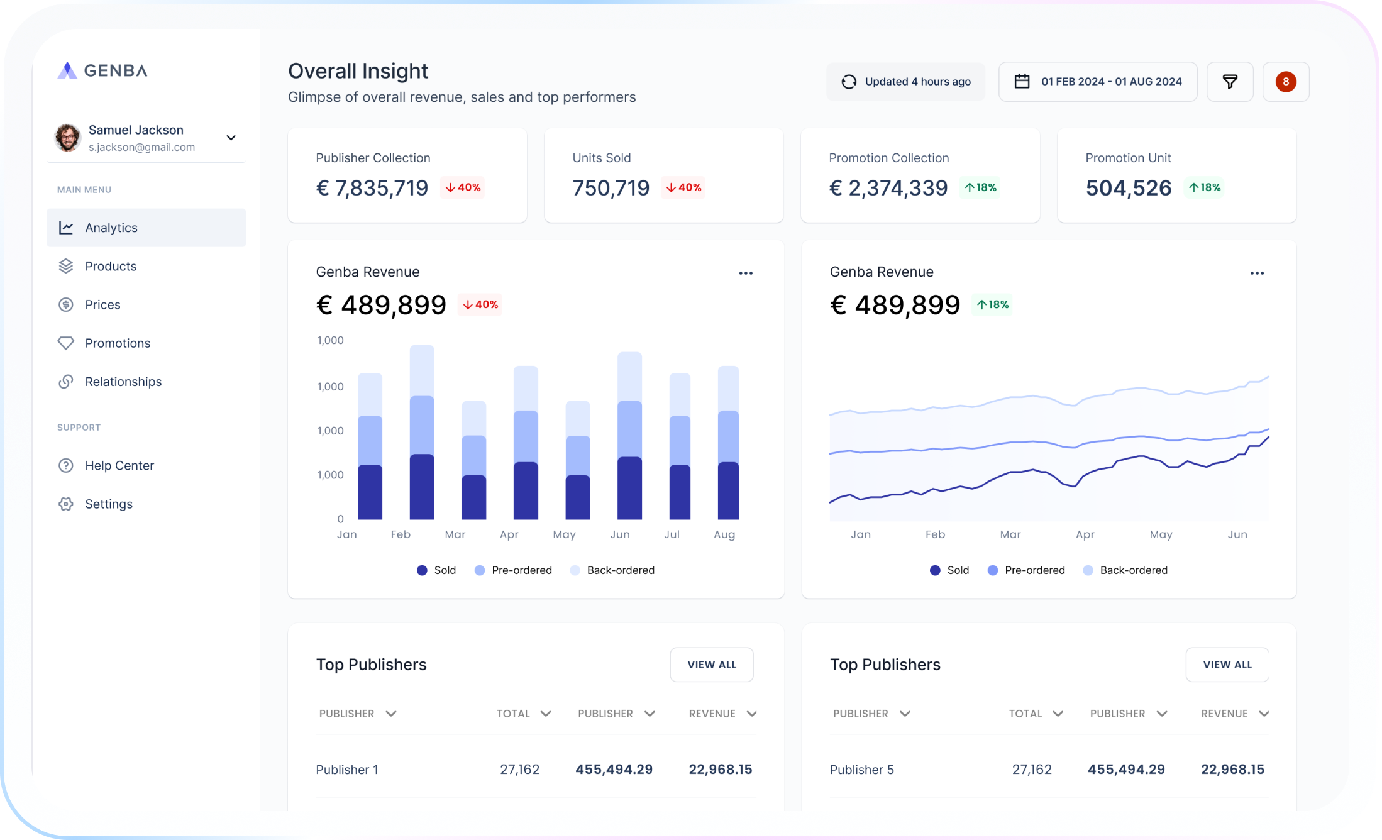Click the 18% up badge beside 504,526

tap(1205, 187)
